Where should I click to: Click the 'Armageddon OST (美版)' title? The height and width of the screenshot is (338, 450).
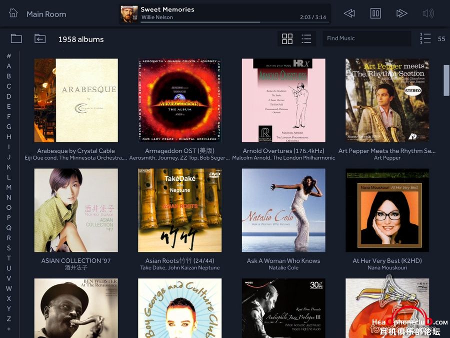(x=179, y=151)
